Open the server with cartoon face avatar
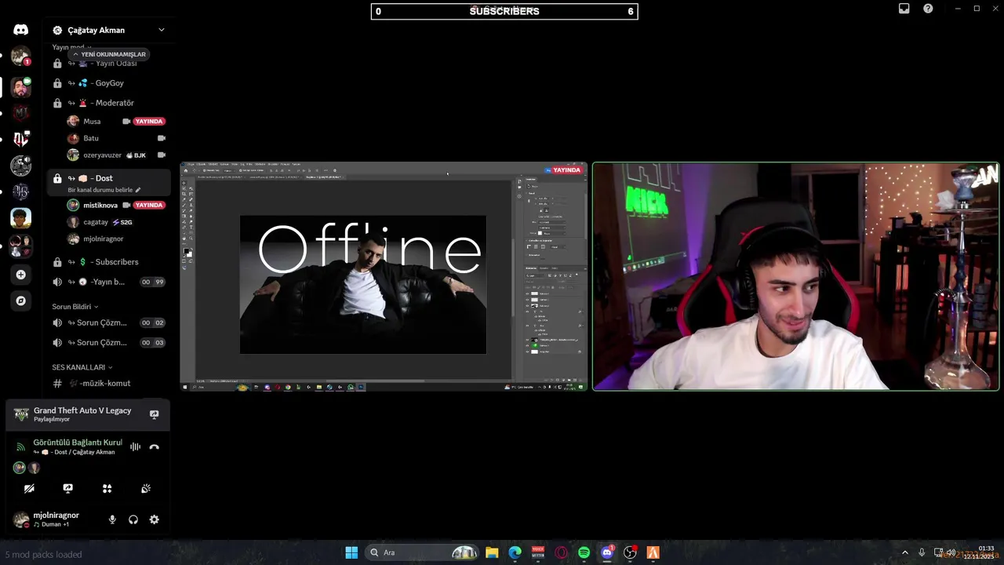Image resolution: width=1004 pixels, height=565 pixels. coord(21,217)
